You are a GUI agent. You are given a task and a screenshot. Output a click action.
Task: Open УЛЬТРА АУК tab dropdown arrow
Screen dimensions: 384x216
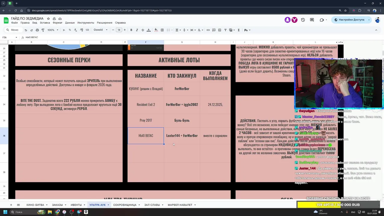pos(108,205)
